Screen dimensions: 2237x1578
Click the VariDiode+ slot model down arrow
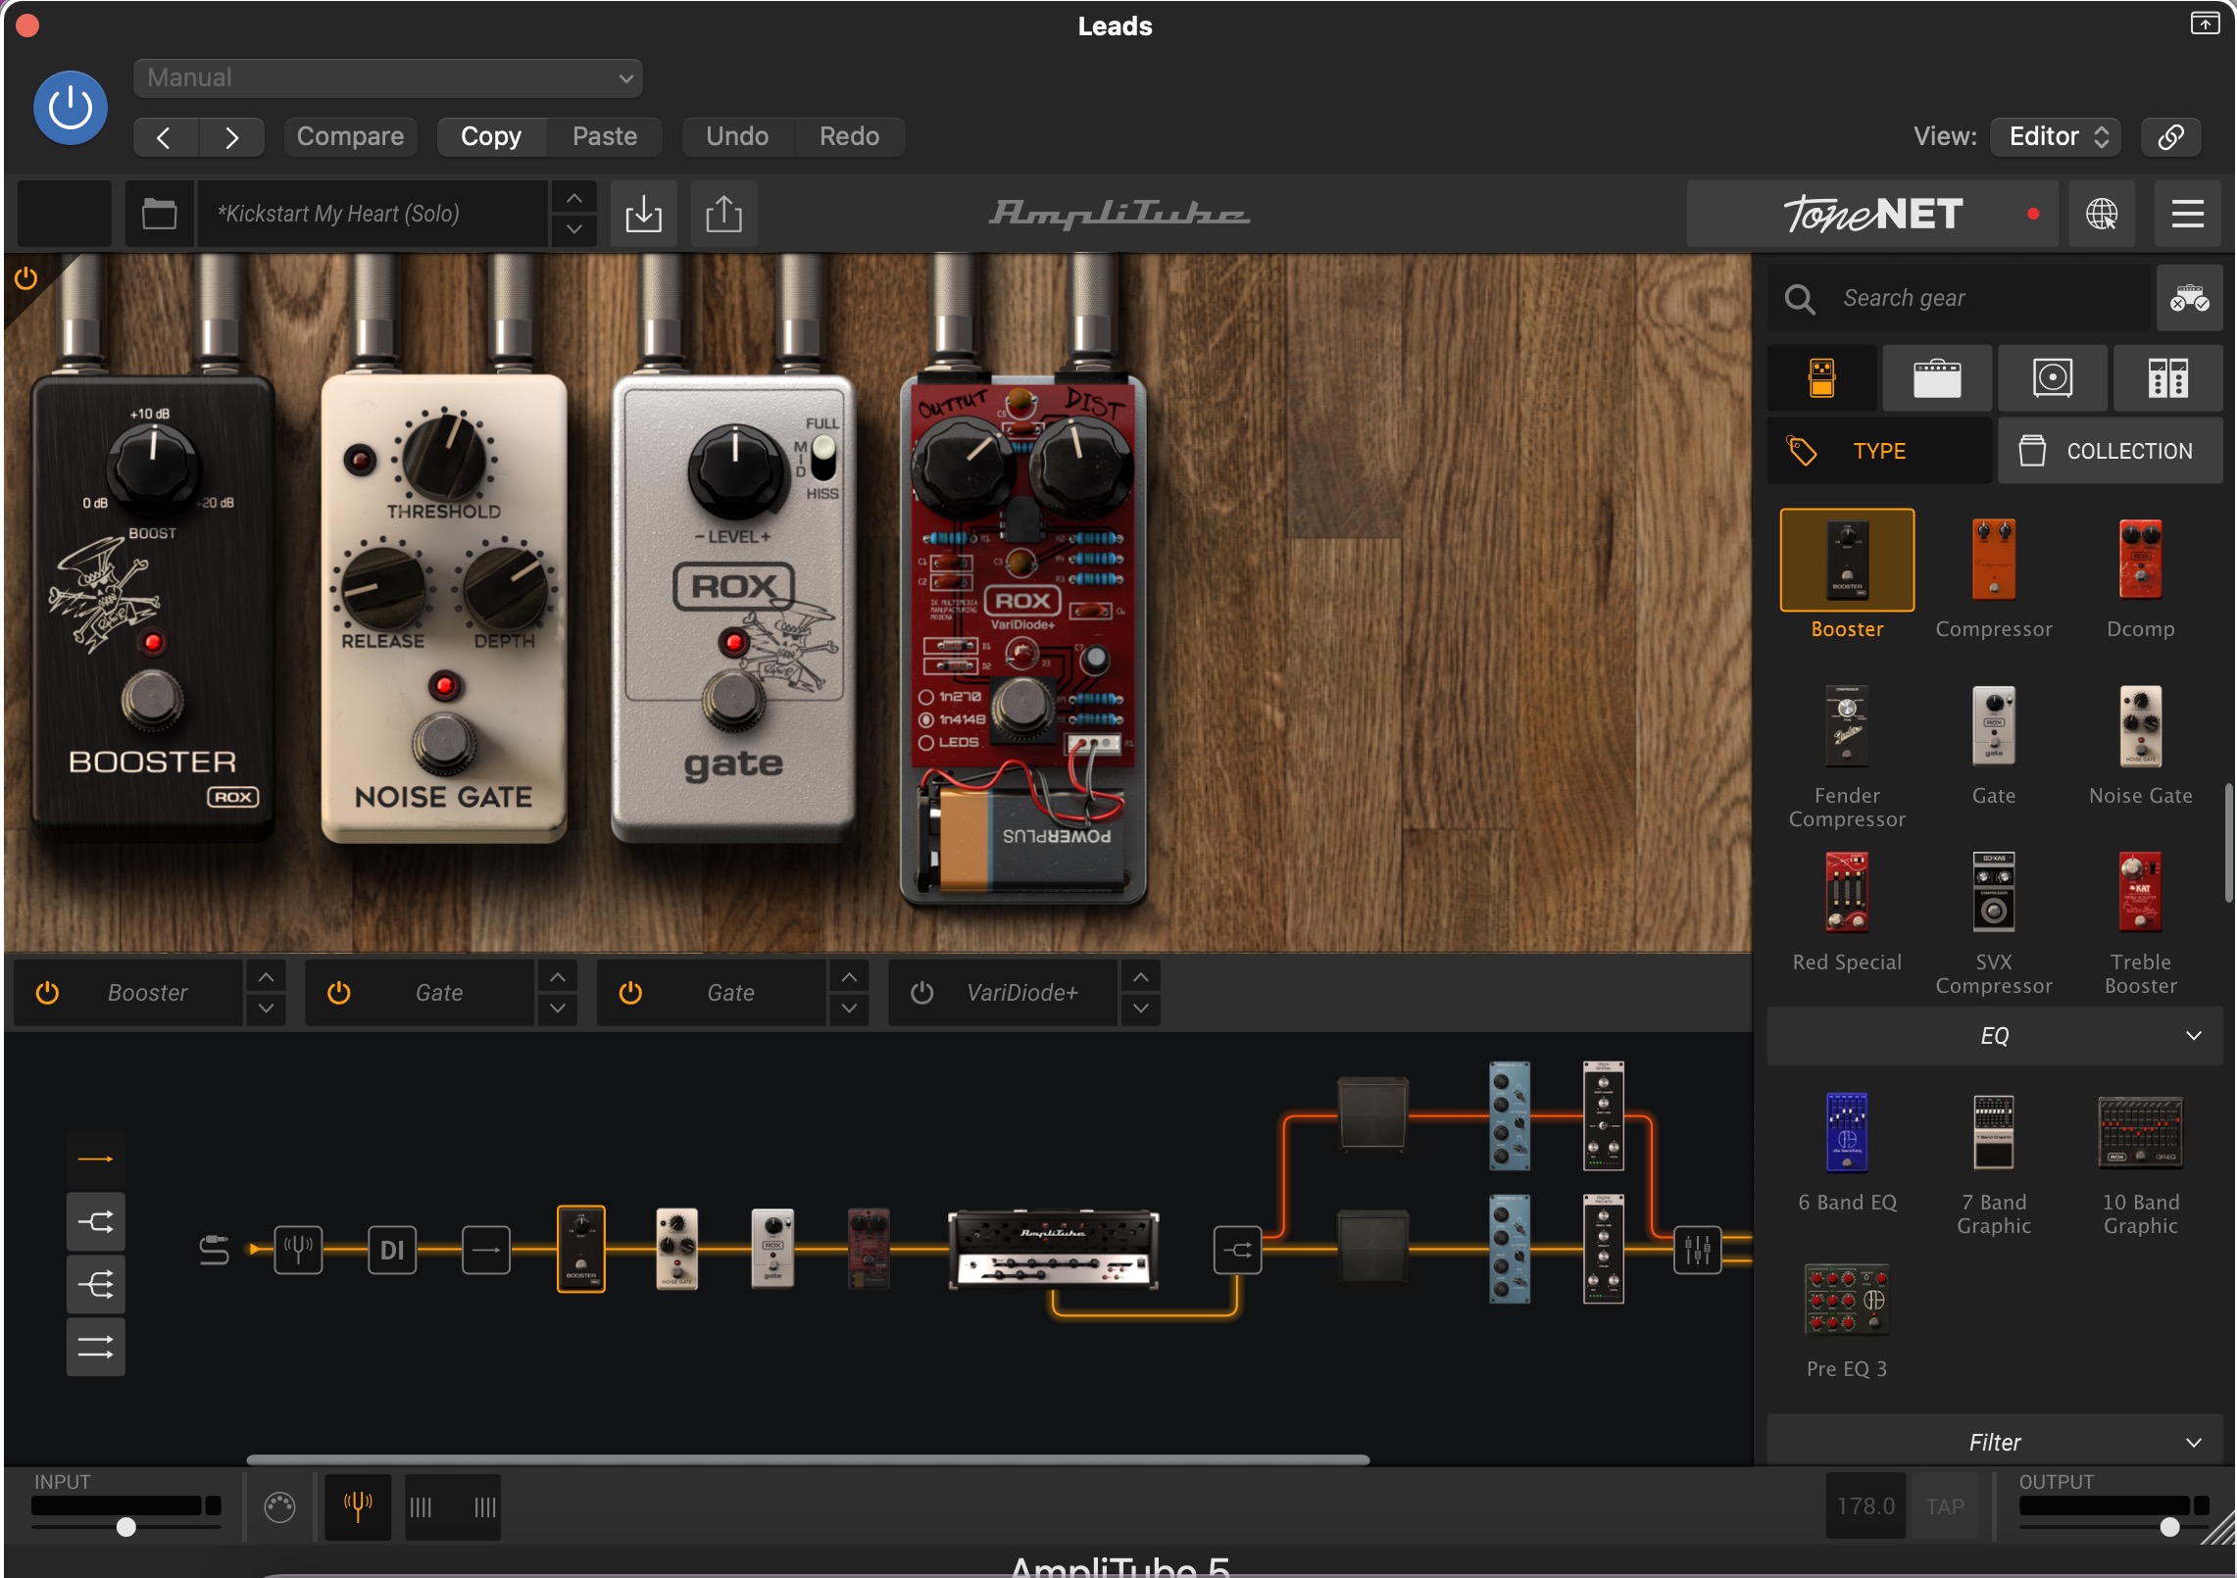[1140, 1009]
